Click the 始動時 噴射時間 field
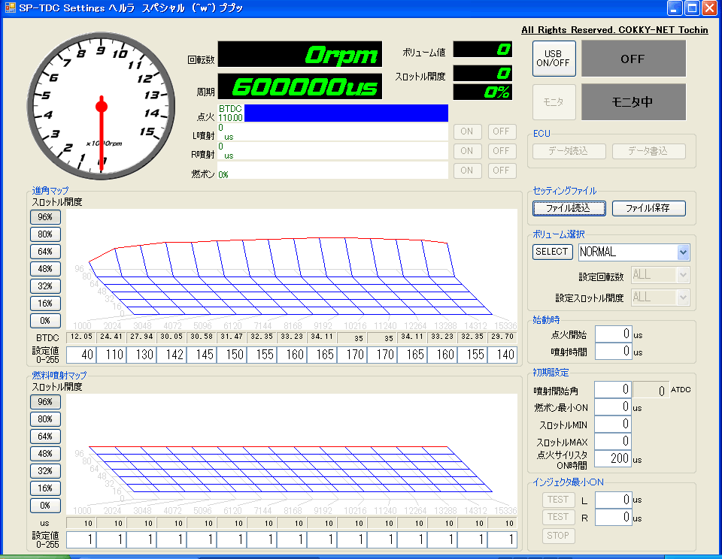 (x=614, y=352)
